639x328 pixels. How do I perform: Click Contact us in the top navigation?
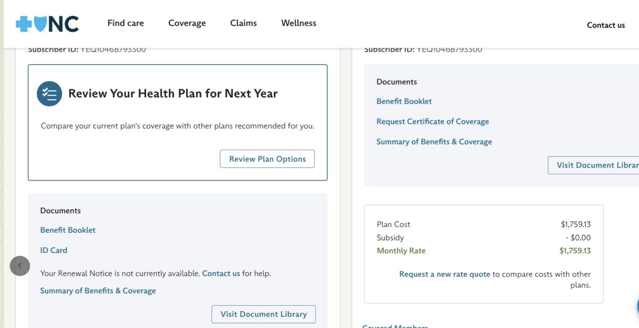tap(605, 24)
